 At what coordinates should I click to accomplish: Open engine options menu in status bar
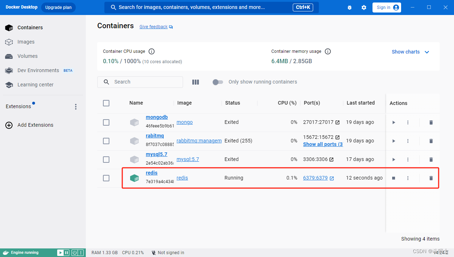[x=81, y=253]
